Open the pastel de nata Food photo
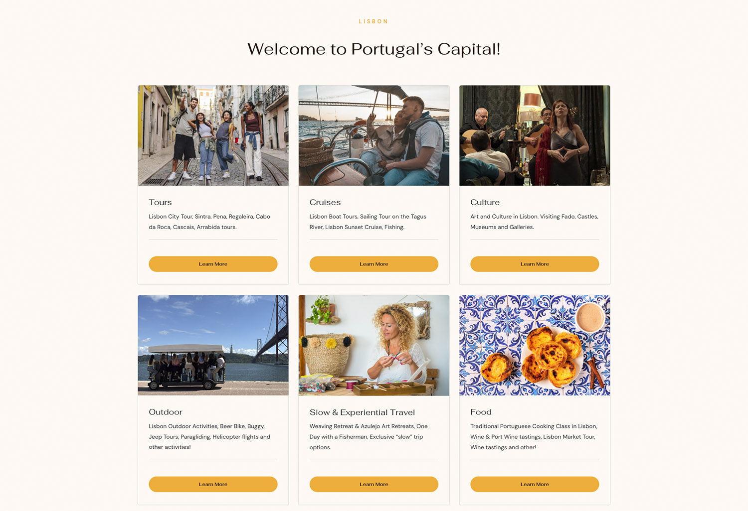 pyautogui.click(x=535, y=345)
